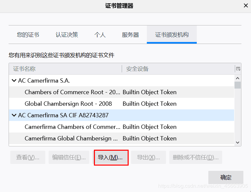Switch to the 您的证书 tab
Screen dimensions: 251x192
(x=28, y=35)
